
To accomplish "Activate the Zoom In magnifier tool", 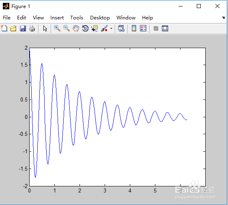I will coord(57,28).
